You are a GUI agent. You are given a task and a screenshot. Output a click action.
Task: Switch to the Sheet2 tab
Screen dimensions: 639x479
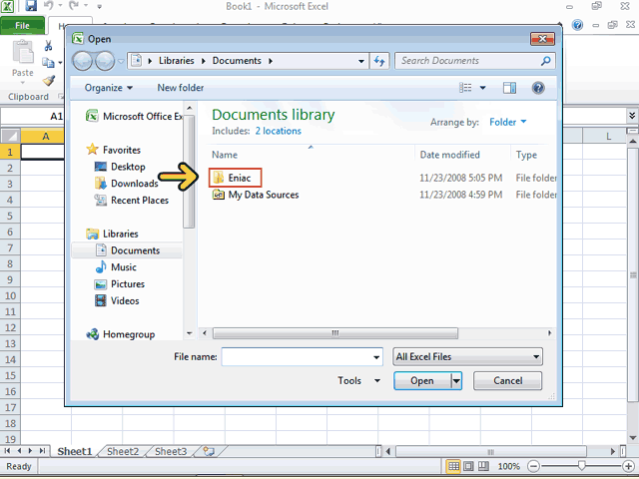[x=123, y=451]
